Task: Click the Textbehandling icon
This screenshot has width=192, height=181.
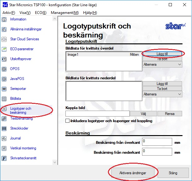Action: point(4,119)
